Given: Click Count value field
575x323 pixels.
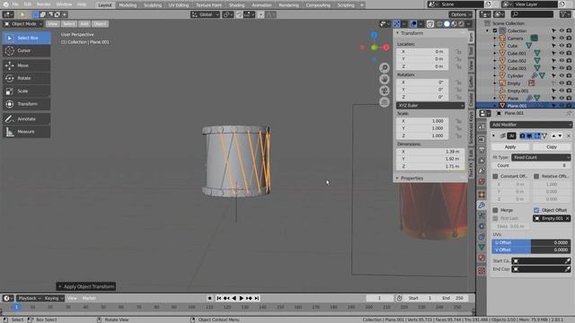Looking at the screenshot, I should (531, 165).
